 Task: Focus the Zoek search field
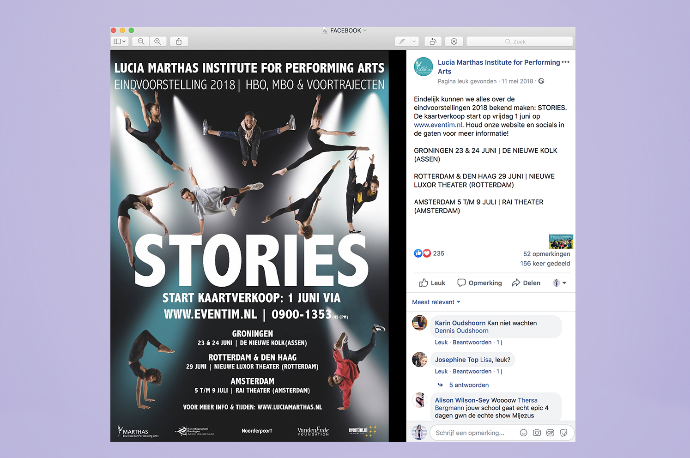click(520, 42)
